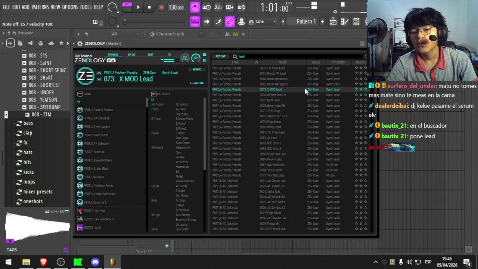Viewport: 478px width, 269px height.
Task: Click the magnet snap icon
Action: pyautogui.click(x=251, y=22)
